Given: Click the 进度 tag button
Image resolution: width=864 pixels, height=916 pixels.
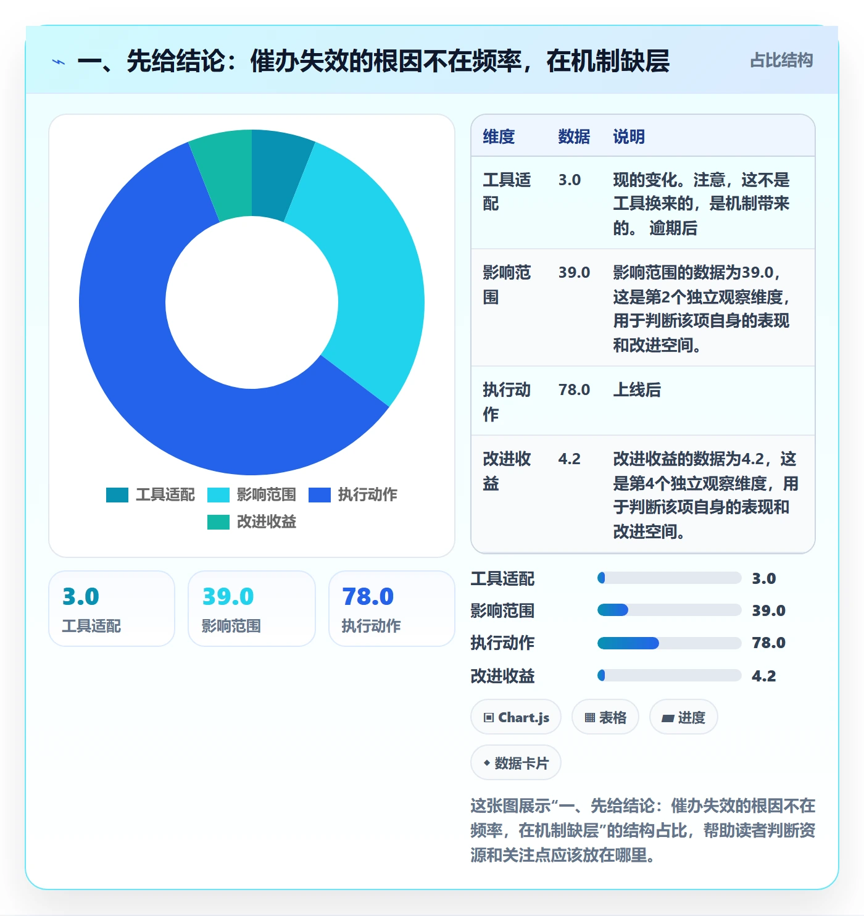Looking at the screenshot, I should click(684, 717).
